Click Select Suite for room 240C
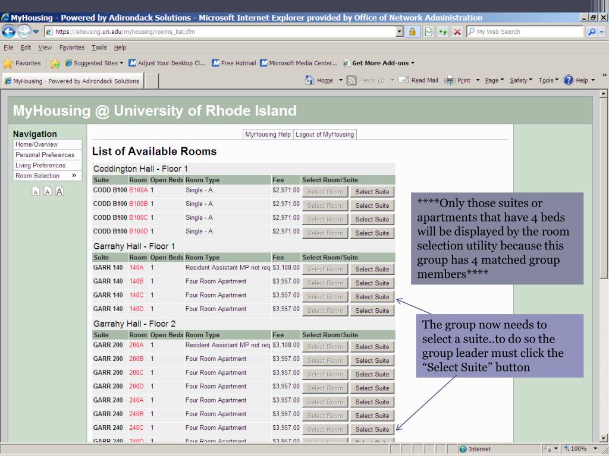The image size is (609, 456). pyautogui.click(x=372, y=429)
